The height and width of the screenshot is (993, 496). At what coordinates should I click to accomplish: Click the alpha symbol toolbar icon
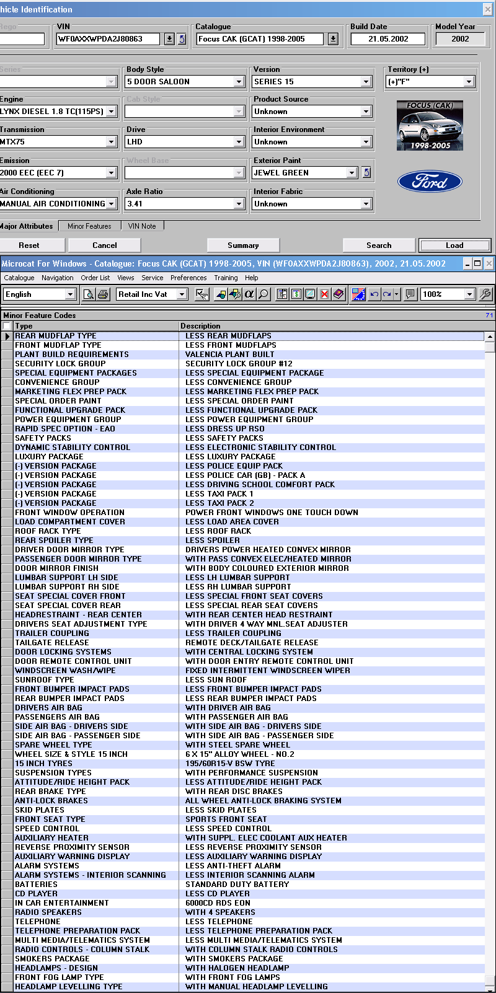pyautogui.click(x=249, y=294)
